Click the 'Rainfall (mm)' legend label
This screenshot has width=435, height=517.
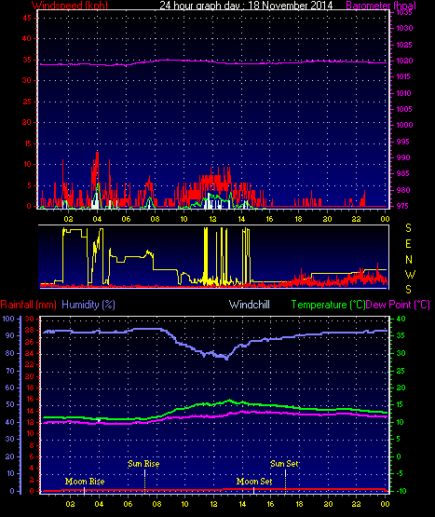click(28, 305)
